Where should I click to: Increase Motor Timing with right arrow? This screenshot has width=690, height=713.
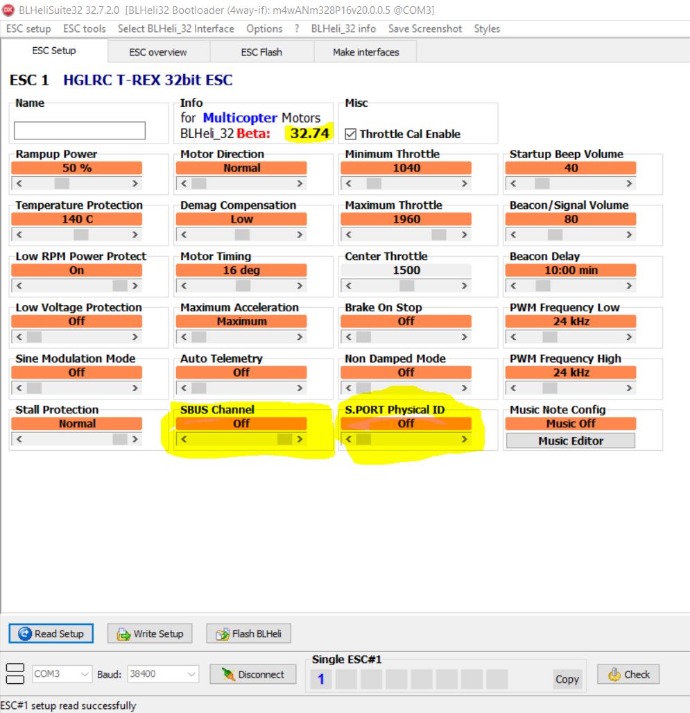pyautogui.click(x=300, y=286)
